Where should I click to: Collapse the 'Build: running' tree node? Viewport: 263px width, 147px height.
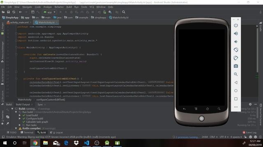(12, 109)
